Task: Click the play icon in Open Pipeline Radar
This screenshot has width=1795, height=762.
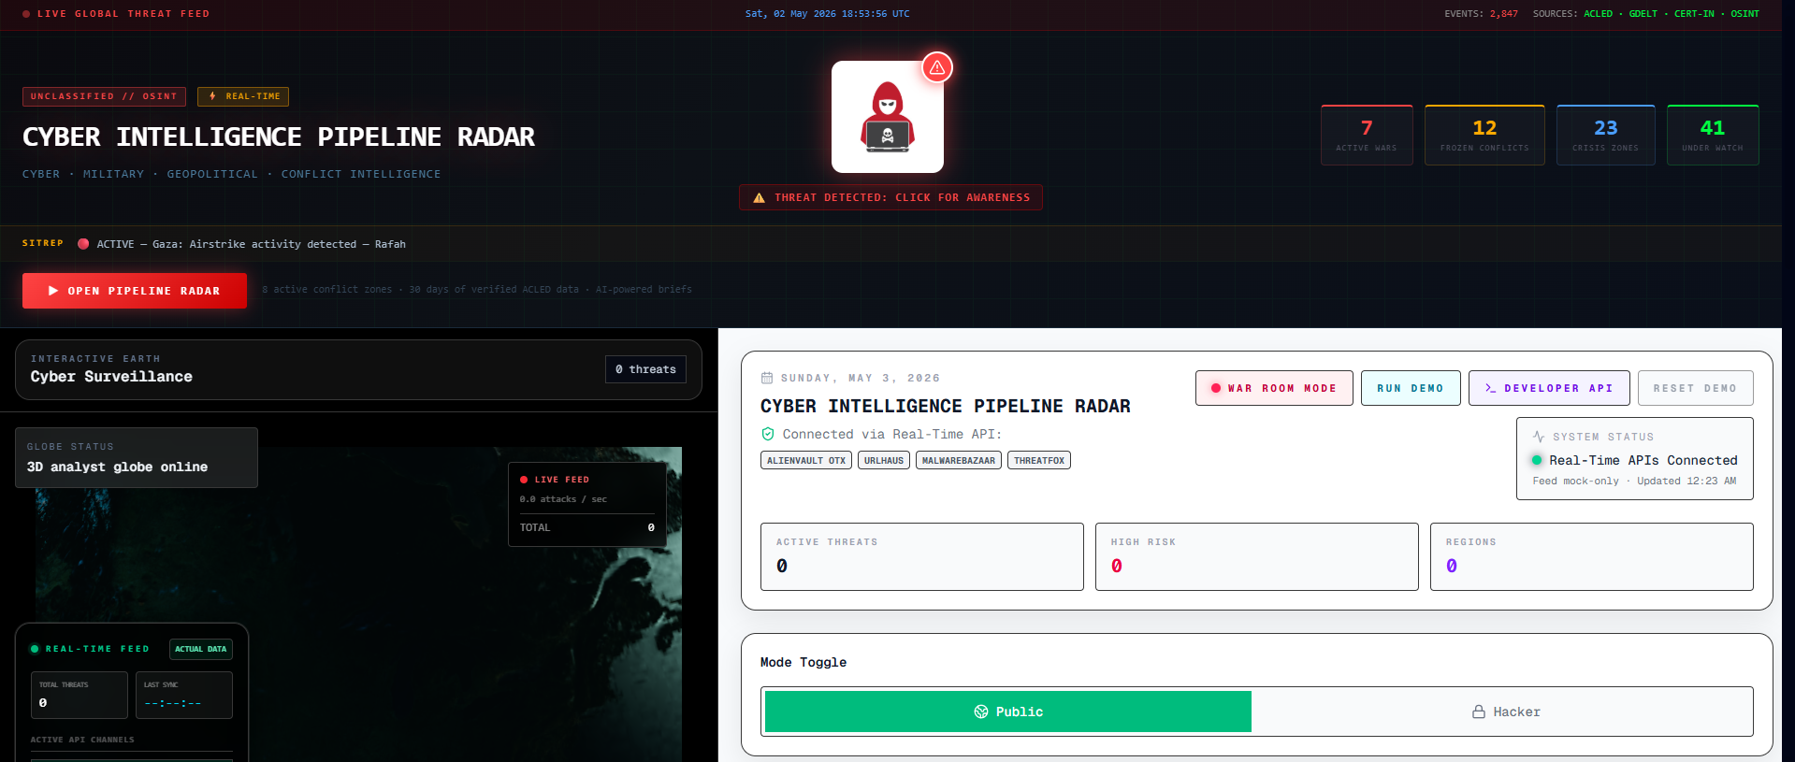Action: click(x=53, y=291)
